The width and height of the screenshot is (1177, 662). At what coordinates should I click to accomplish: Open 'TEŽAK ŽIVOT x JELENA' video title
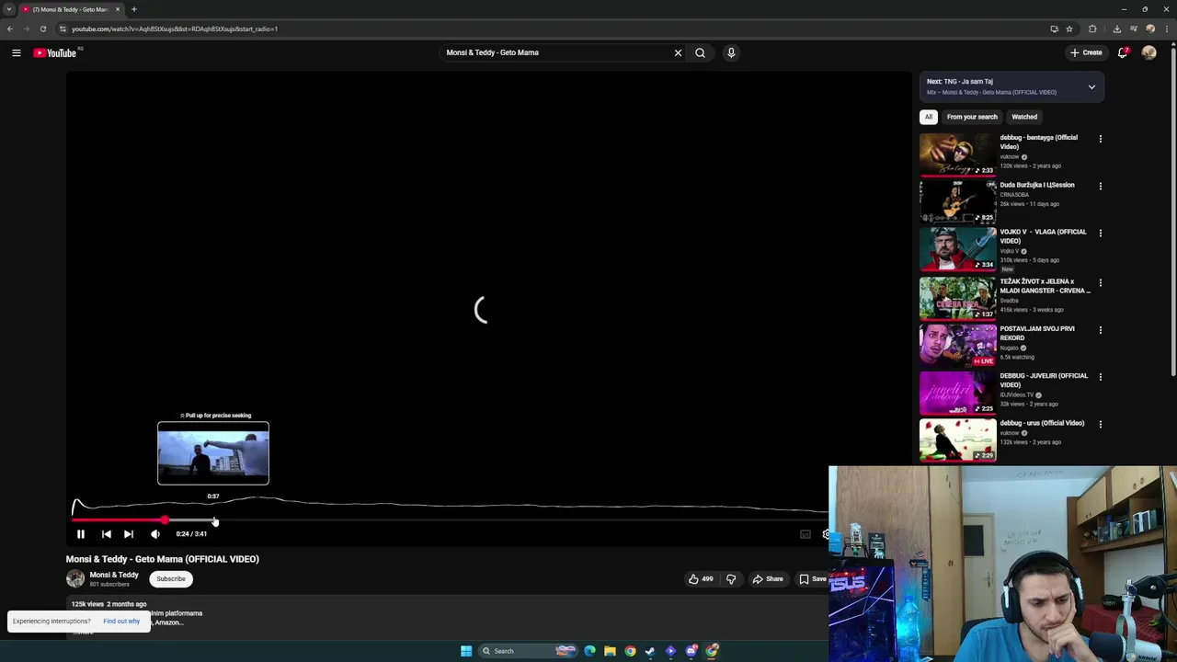tap(1046, 286)
